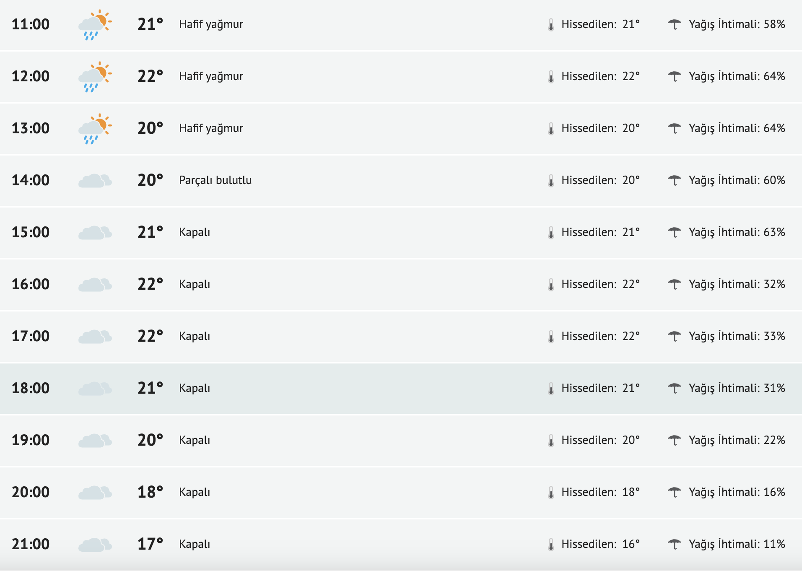Image resolution: width=802 pixels, height=571 pixels.
Task: Select the 13:00 time label
Action: pyautogui.click(x=31, y=128)
